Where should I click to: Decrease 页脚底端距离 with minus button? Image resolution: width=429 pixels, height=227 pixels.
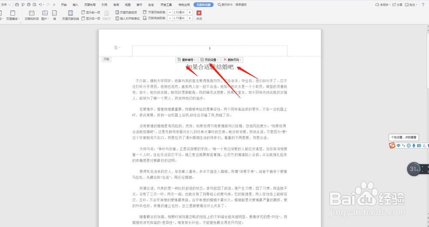pos(170,18)
